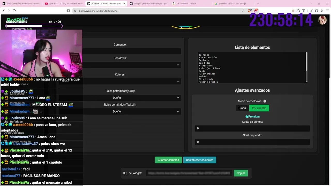
Task: Click 'x10 extensible' in elements list
Action: (x=208, y=58)
